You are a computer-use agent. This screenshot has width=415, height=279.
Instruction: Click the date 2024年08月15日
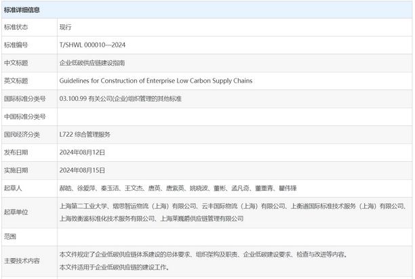(x=82, y=171)
